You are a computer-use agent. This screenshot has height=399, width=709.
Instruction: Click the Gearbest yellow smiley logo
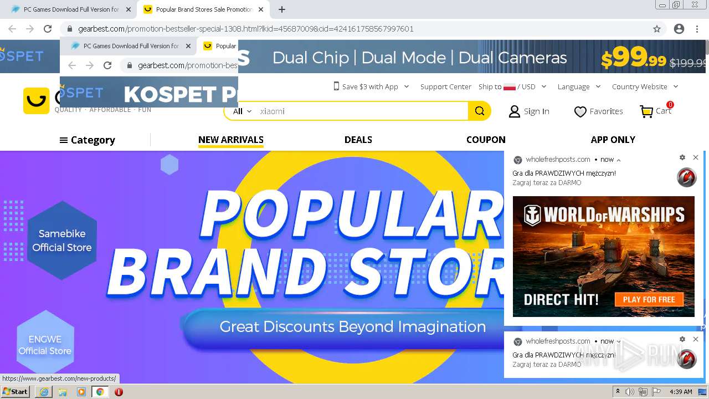(36, 100)
